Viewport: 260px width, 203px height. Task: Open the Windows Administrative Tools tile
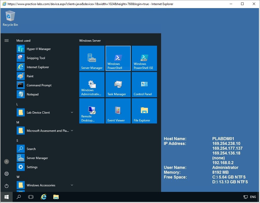click(x=92, y=85)
